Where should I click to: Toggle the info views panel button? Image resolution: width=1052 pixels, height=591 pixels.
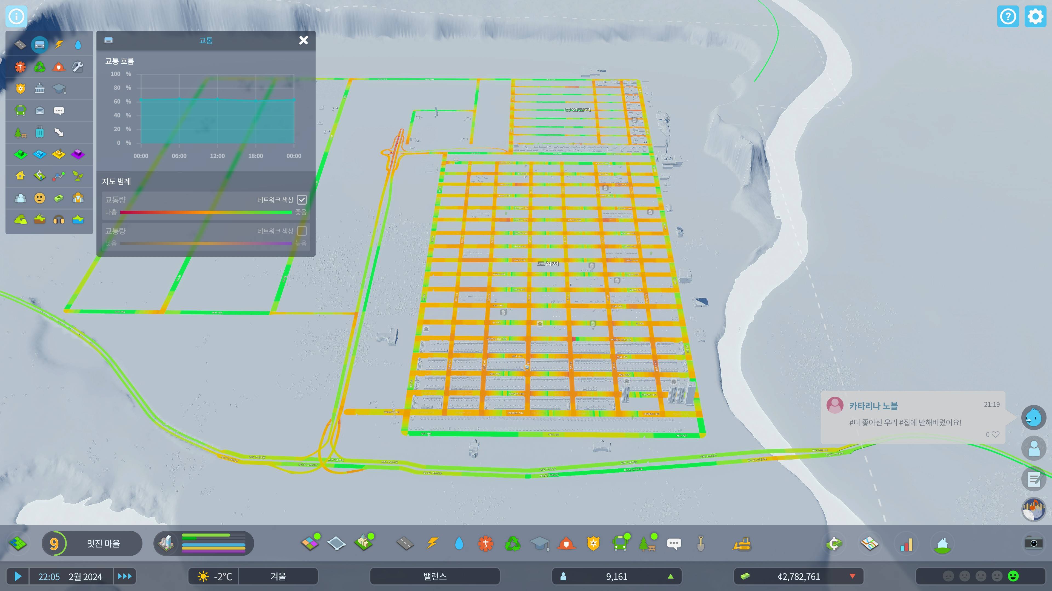[x=16, y=17]
